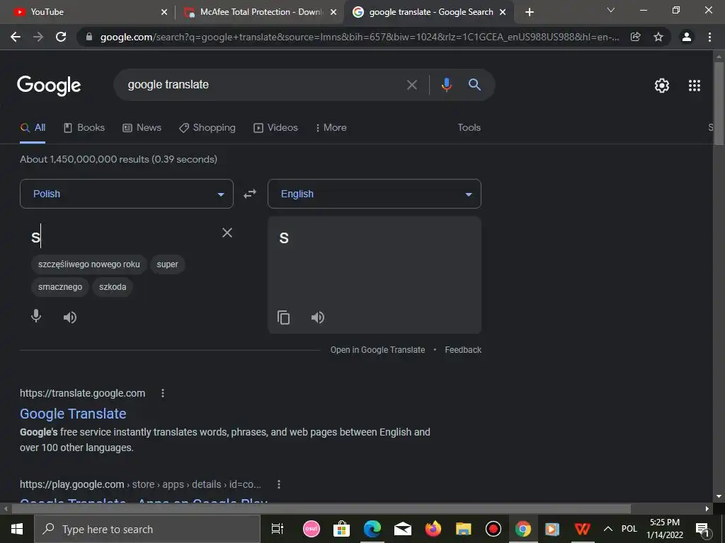Choose suggestion szczęśliwego nowego roku
Viewport: 725px width, 543px height.
pyautogui.click(x=89, y=264)
